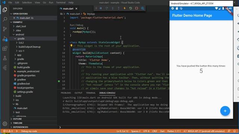This screenshot has width=239, height=134.
Task: Click the CRLF line ending status item
Action: 155,131
